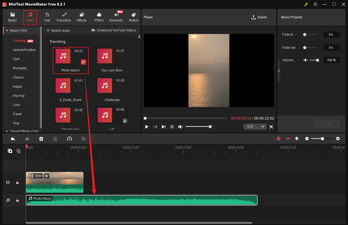The height and width of the screenshot is (225, 348).
Task: Click the Export button
Action: (259, 17)
